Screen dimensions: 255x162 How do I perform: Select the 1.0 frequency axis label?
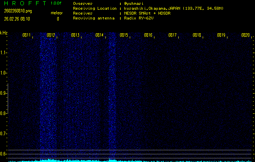4,73
